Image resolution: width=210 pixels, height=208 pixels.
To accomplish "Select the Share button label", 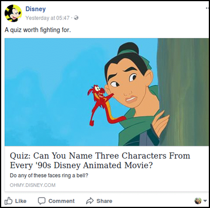I will click(x=104, y=201).
